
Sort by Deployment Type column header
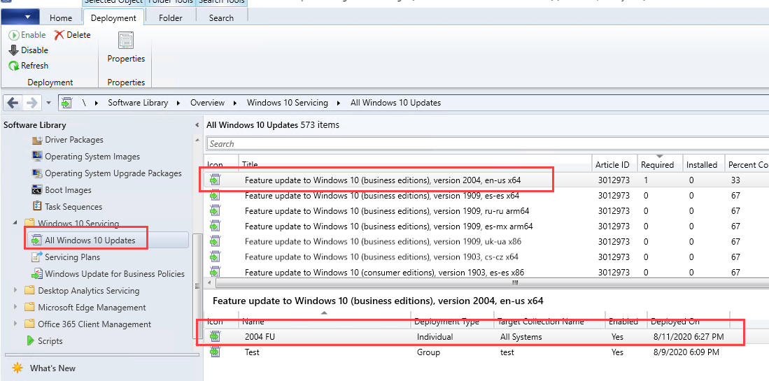click(452, 322)
